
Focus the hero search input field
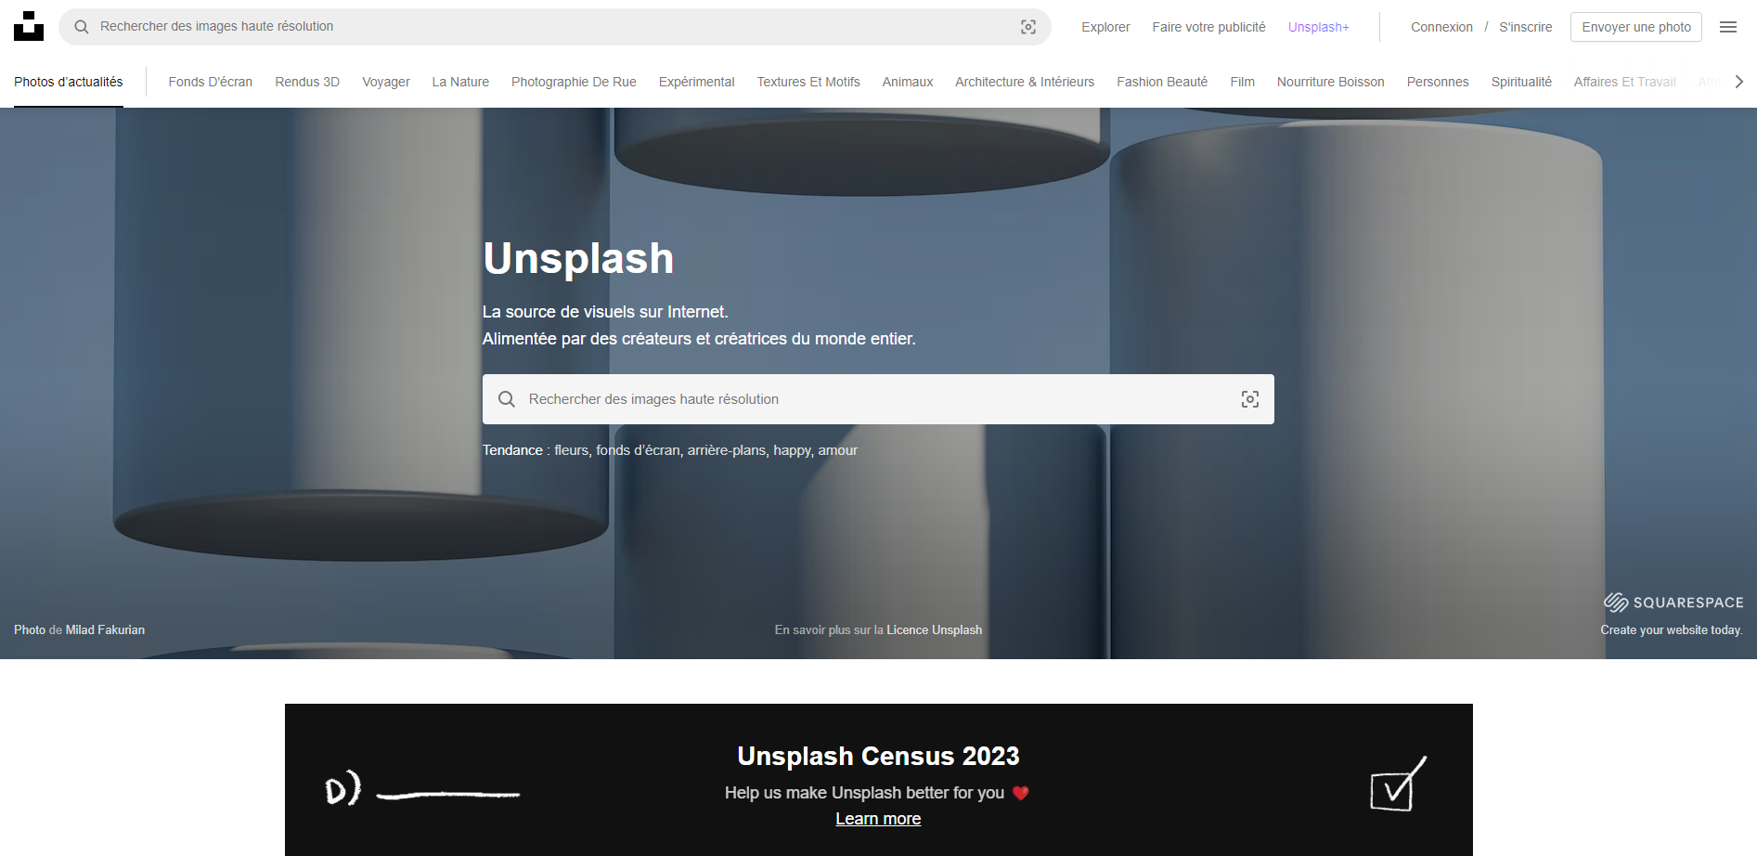point(872,399)
